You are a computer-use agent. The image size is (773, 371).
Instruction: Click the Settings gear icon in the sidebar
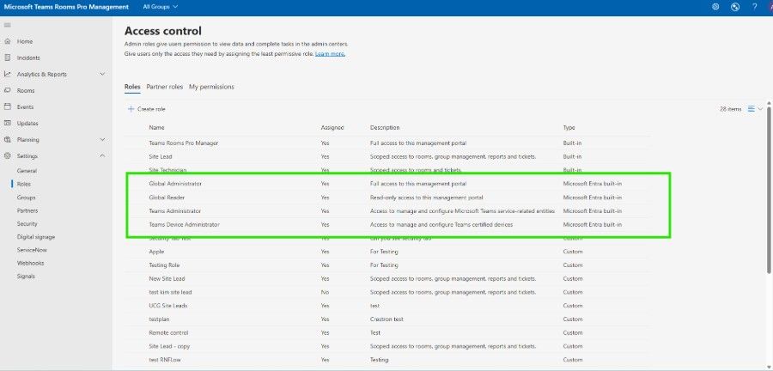(x=8, y=155)
